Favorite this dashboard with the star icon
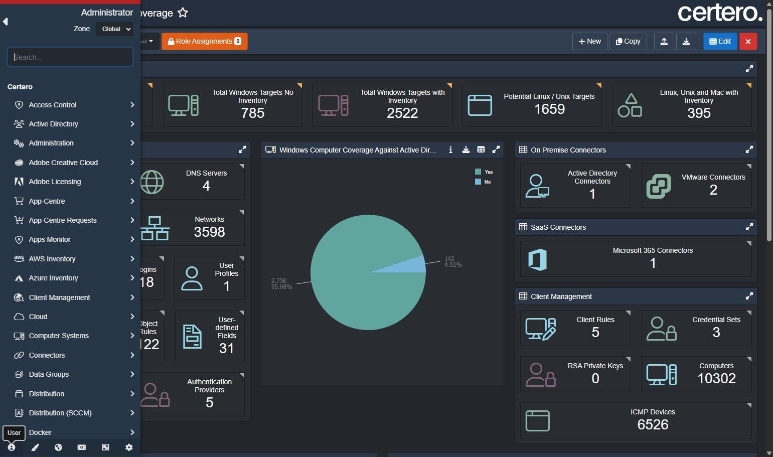The image size is (773, 457). tap(183, 13)
